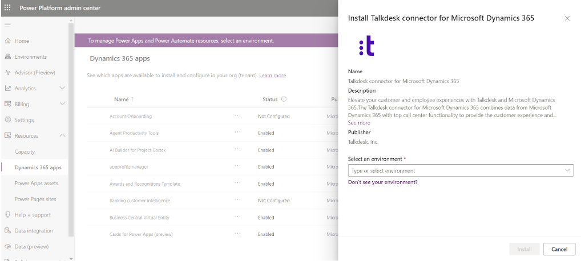Click the Settings gear icon
Image resolution: width=581 pixels, height=264 pixels.
(x=8, y=120)
